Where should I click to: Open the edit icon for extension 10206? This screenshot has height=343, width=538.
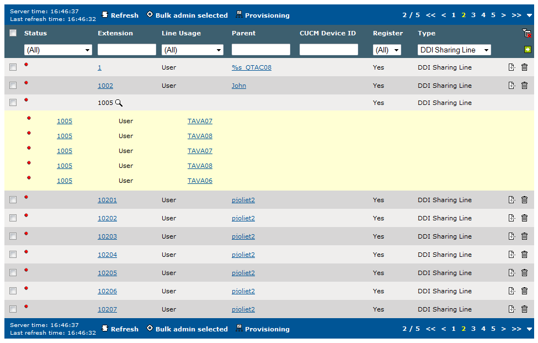[x=512, y=291]
